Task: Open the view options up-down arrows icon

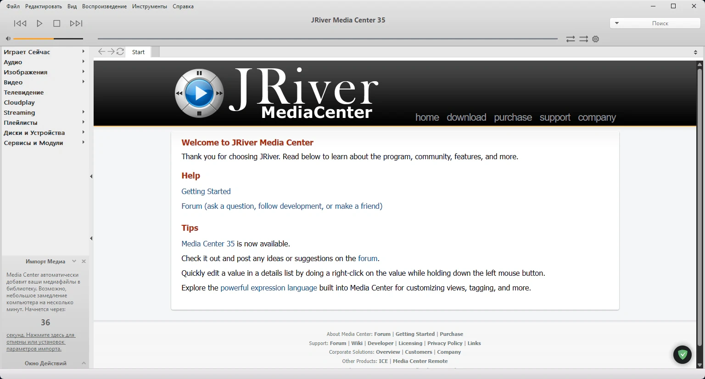Action: click(x=695, y=52)
